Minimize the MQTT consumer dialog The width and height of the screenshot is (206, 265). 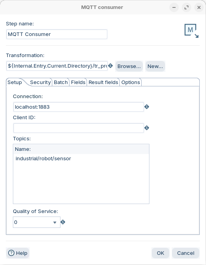[174, 7]
